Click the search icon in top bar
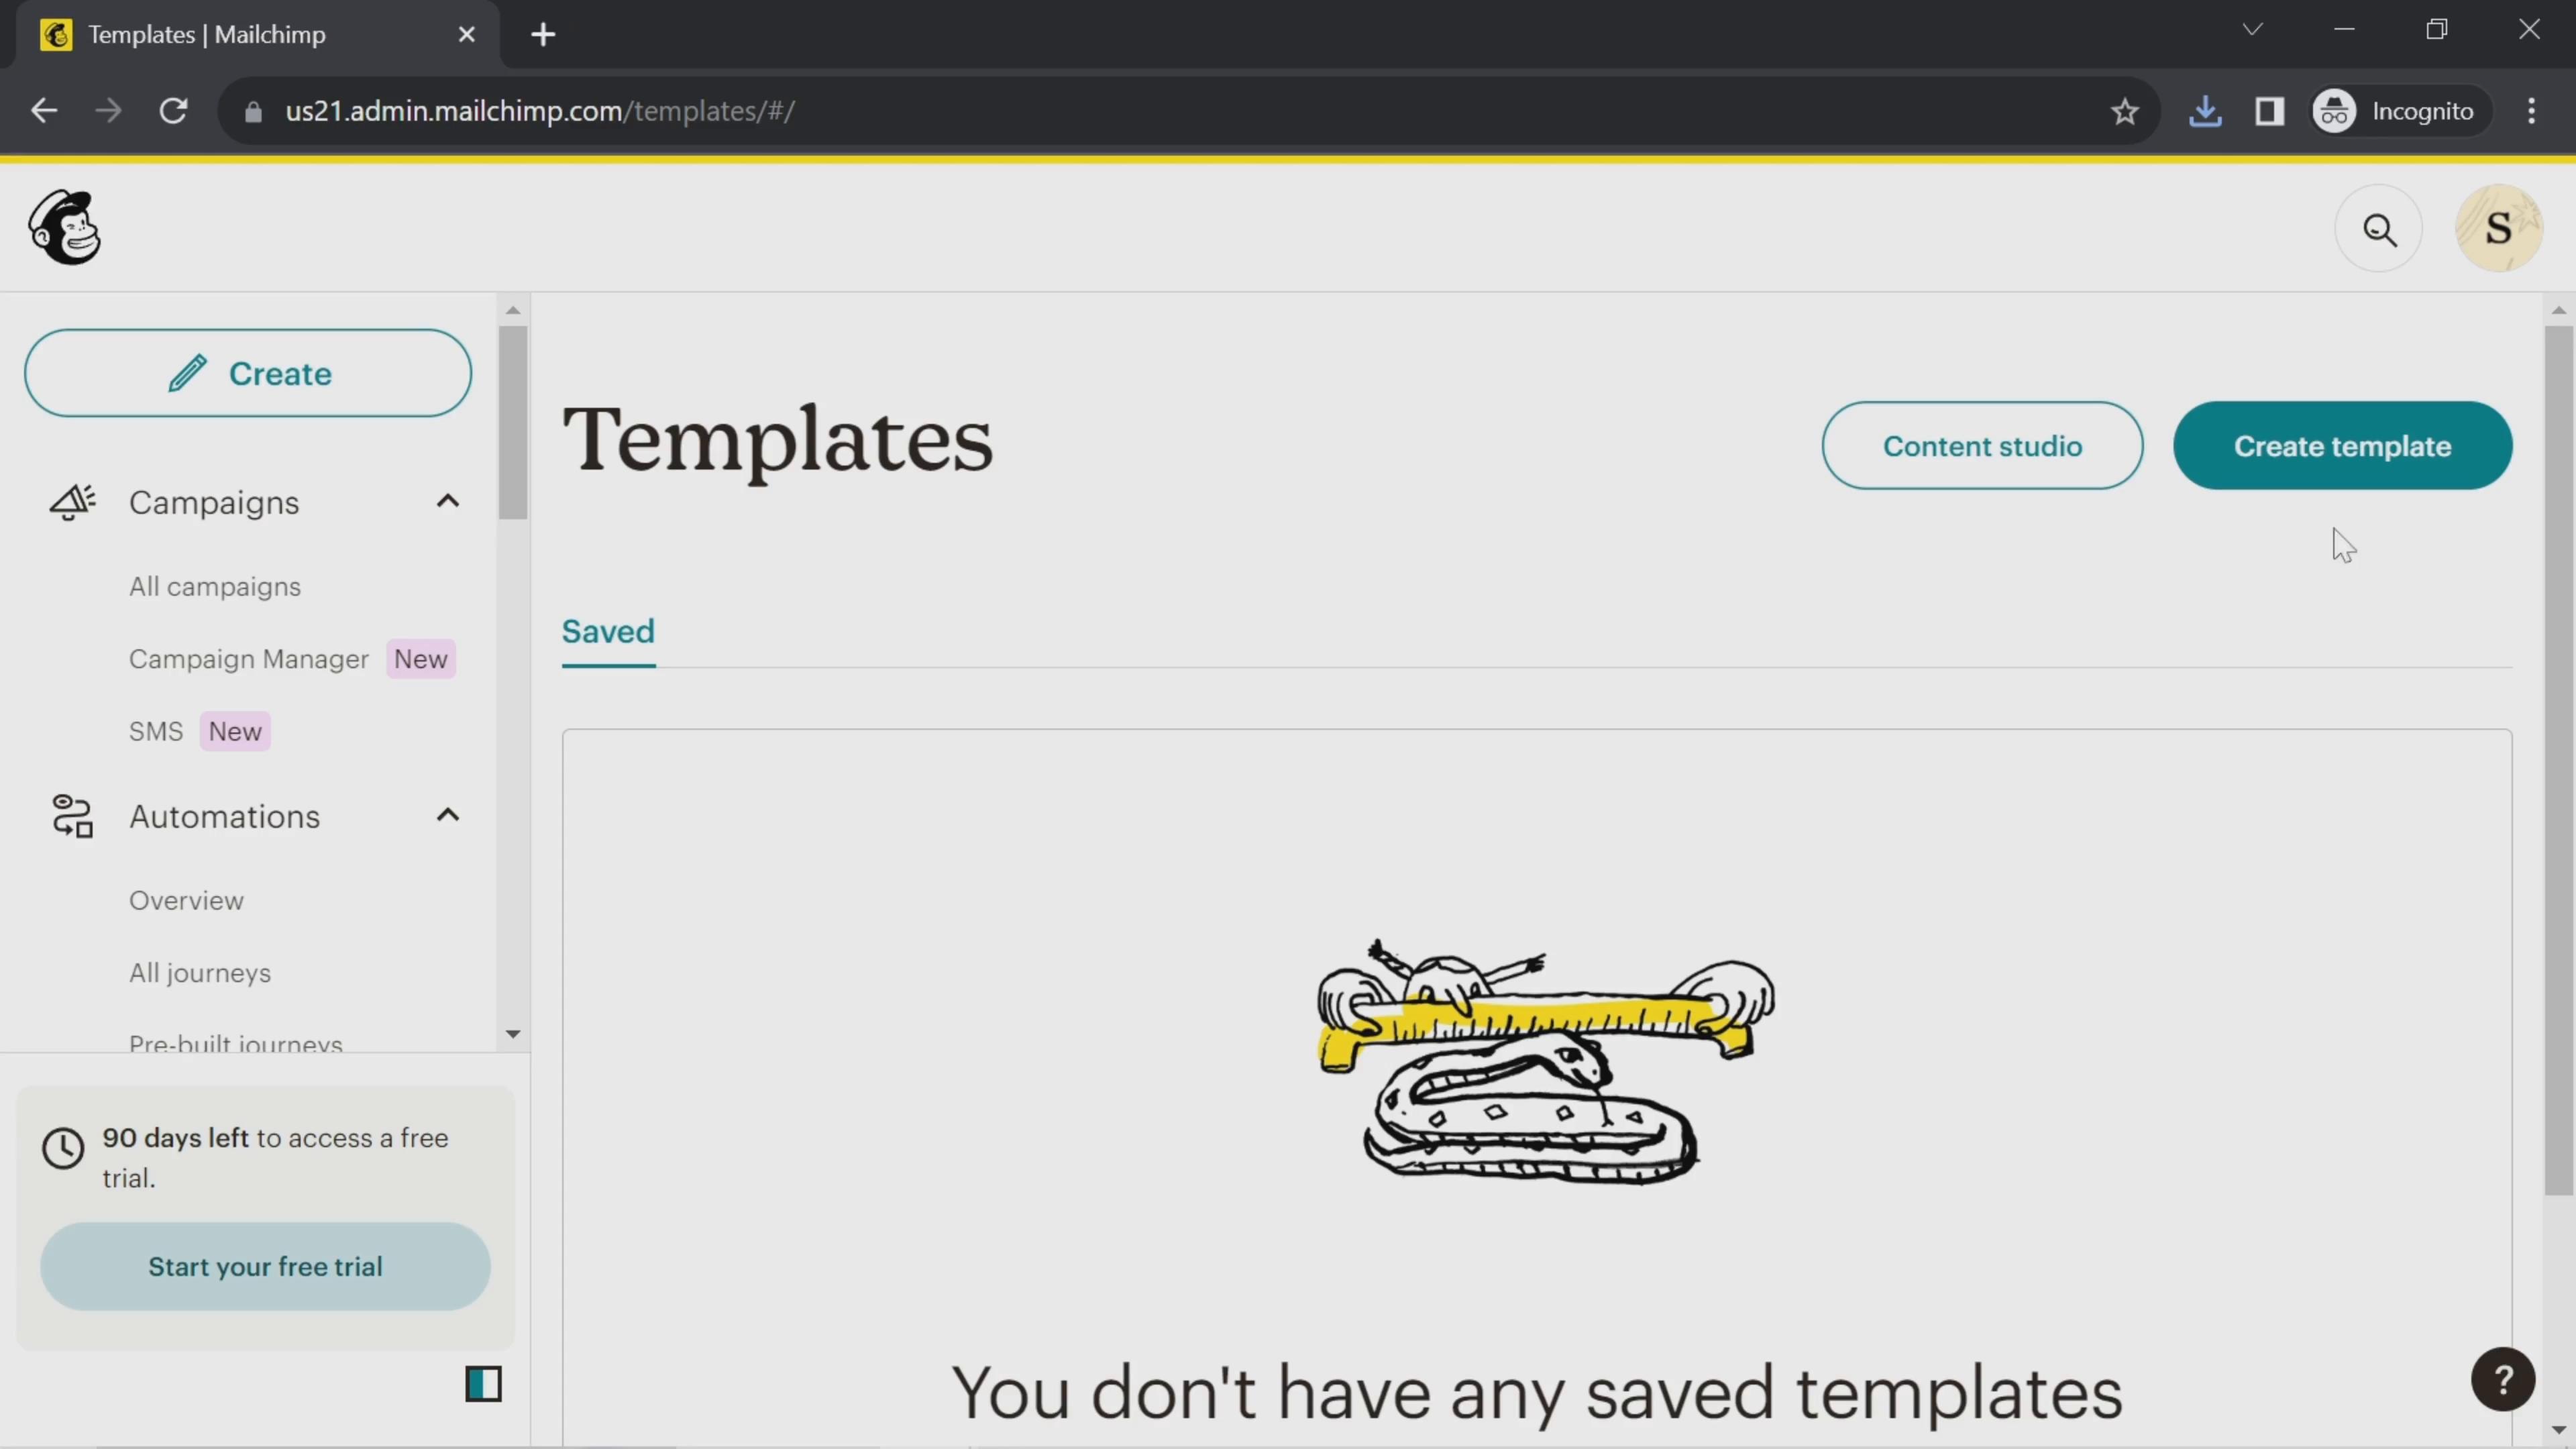The height and width of the screenshot is (1449, 2576). click(x=2381, y=228)
